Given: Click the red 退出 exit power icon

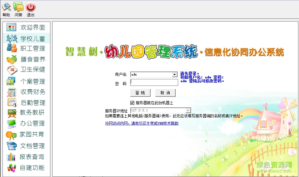Looking at the screenshot, I should click(31, 7).
